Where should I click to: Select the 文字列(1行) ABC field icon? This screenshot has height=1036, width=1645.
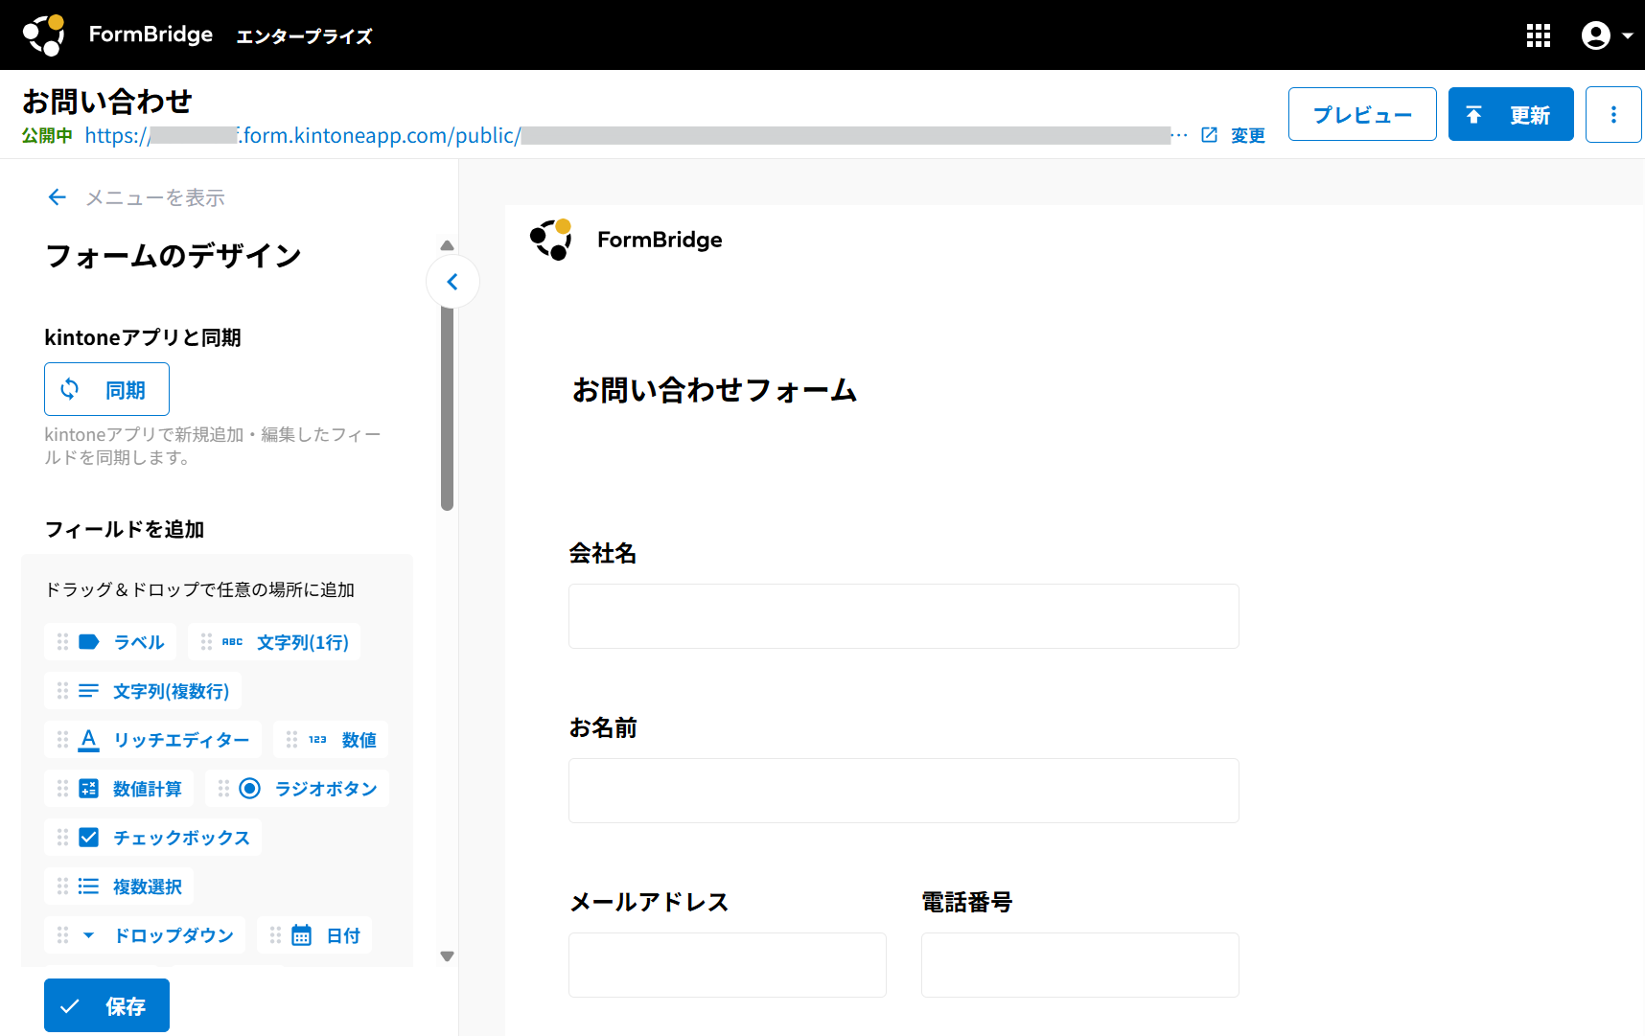point(230,642)
